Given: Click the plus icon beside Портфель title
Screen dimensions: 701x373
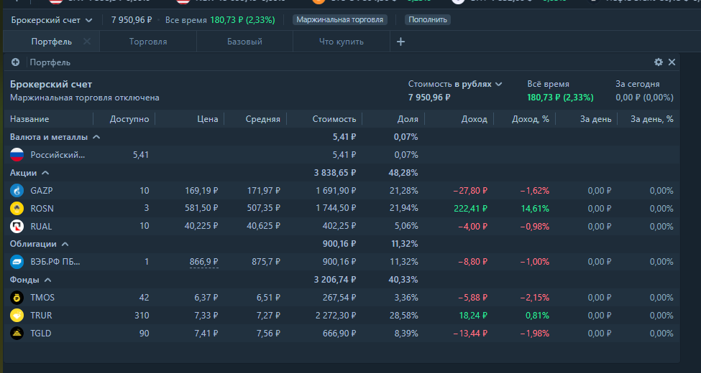Looking at the screenshot, I should coord(15,62).
